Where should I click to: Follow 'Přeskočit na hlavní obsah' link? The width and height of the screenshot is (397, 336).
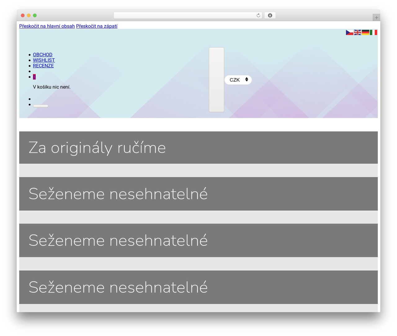click(47, 26)
